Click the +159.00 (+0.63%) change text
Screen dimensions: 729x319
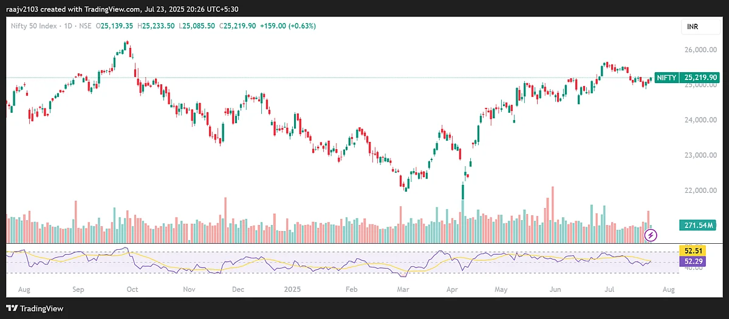pos(289,26)
